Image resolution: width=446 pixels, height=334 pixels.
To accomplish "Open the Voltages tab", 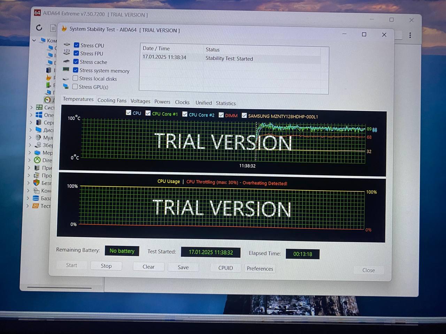I will pyautogui.click(x=140, y=101).
